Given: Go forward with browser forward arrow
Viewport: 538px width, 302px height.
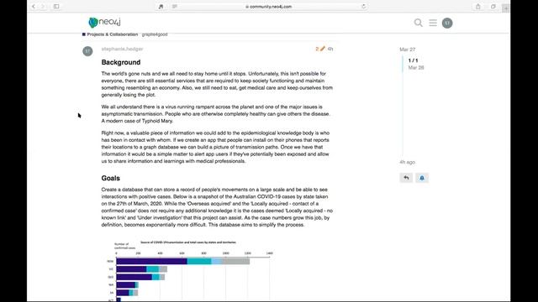Looking at the screenshot, I should click(43, 7).
